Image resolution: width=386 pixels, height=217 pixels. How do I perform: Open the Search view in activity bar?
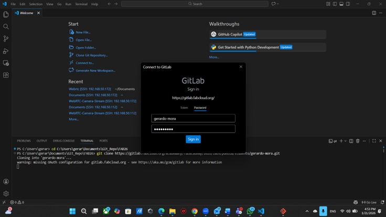coord(6,27)
